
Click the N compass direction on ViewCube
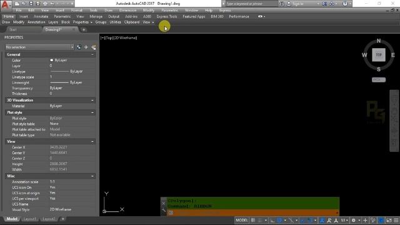[x=379, y=41]
